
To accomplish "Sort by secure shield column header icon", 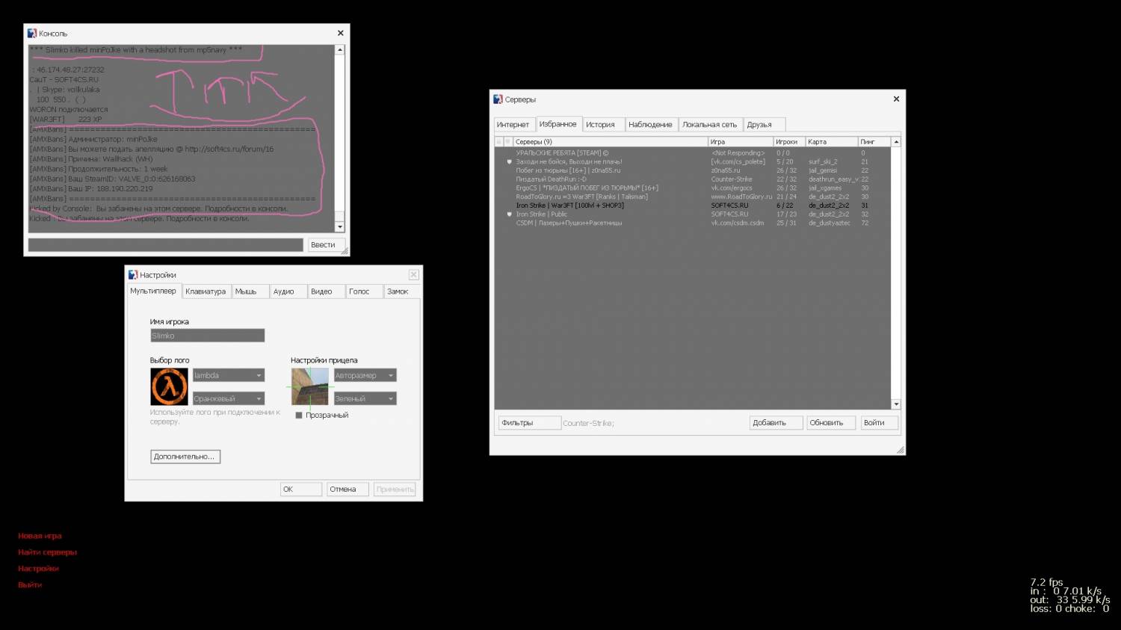I will coord(508,142).
